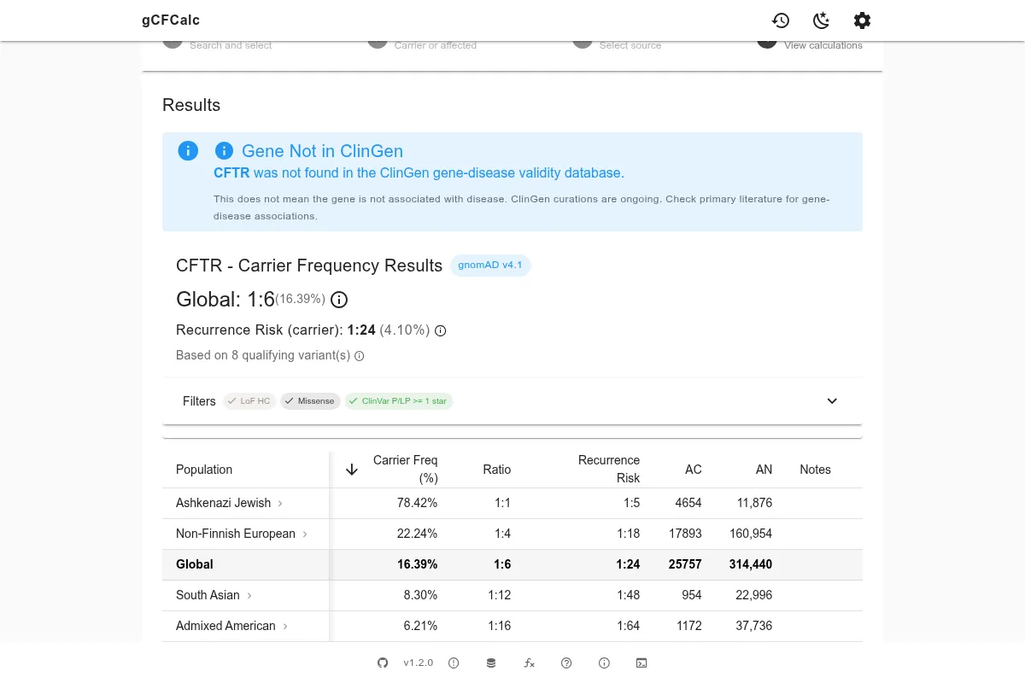Viewport: 1025px width, 683px height.
Task: Expand the South Asian population row
Action: pos(249,595)
